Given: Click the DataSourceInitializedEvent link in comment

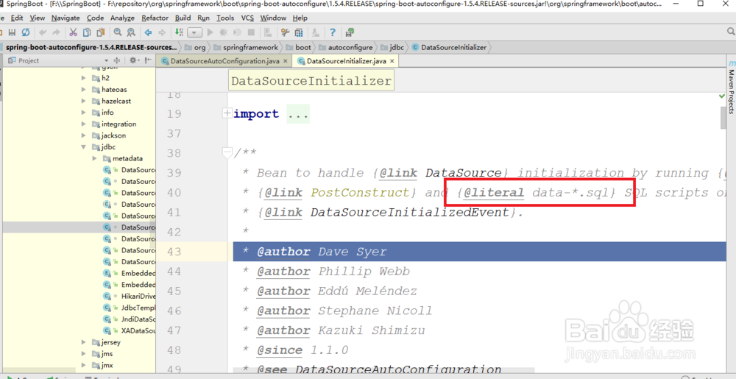Looking at the screenshot, I should click(410, 212).
